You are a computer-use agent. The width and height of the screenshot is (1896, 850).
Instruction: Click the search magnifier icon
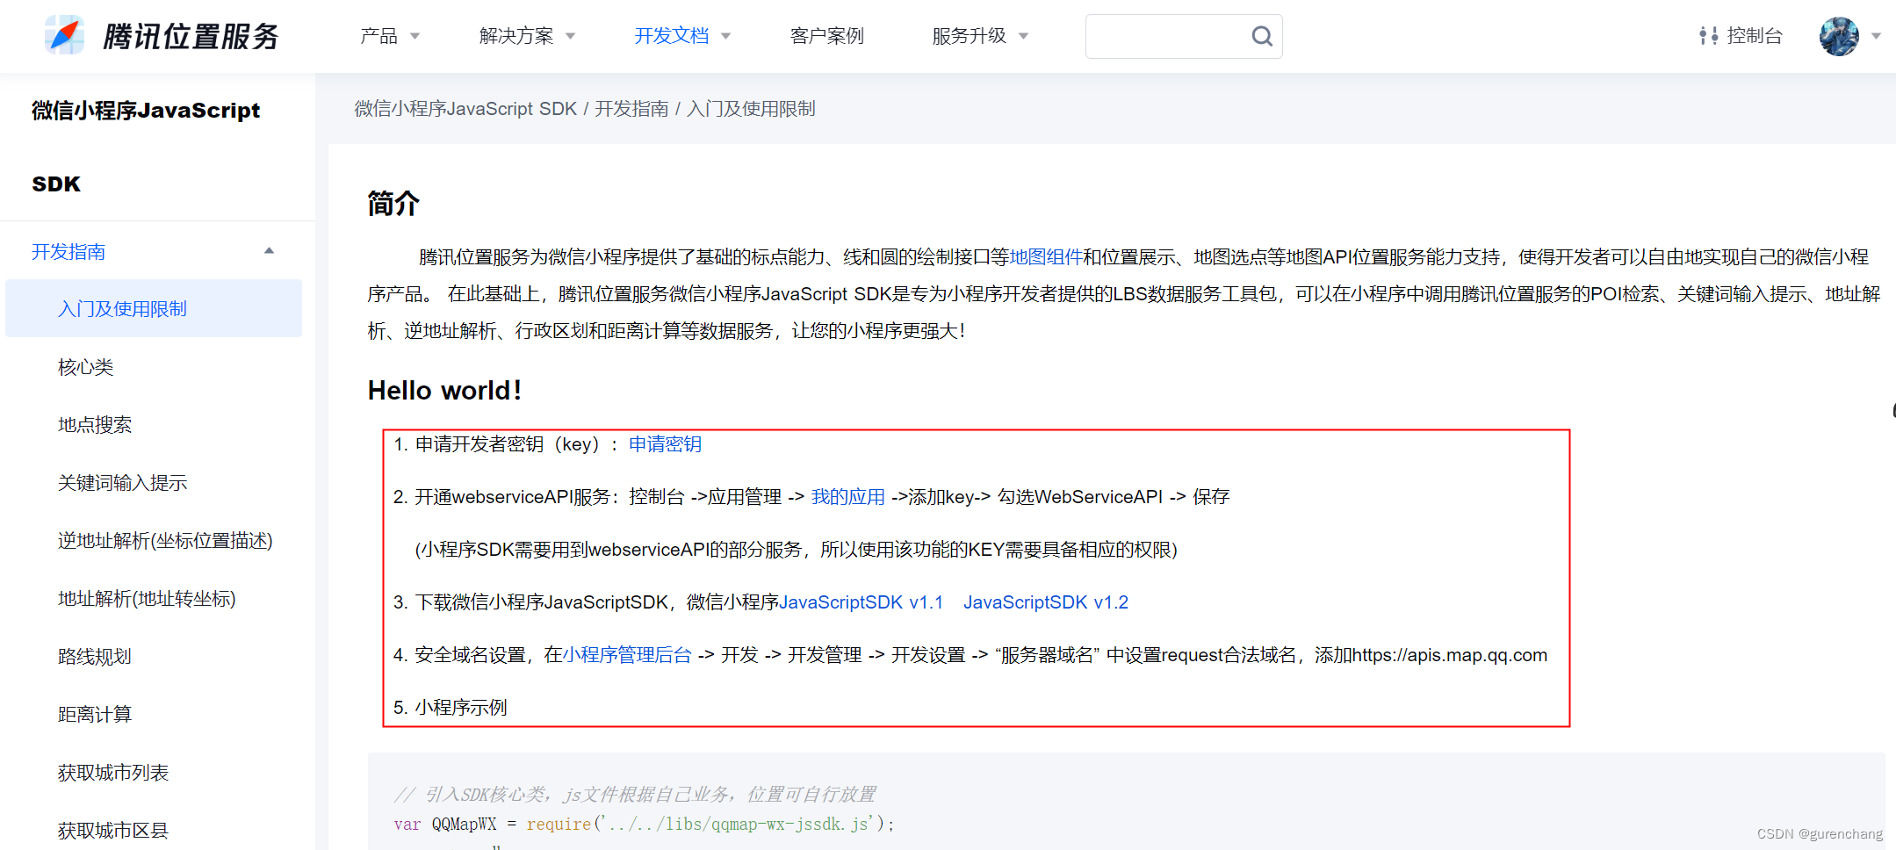(1261, 36)
